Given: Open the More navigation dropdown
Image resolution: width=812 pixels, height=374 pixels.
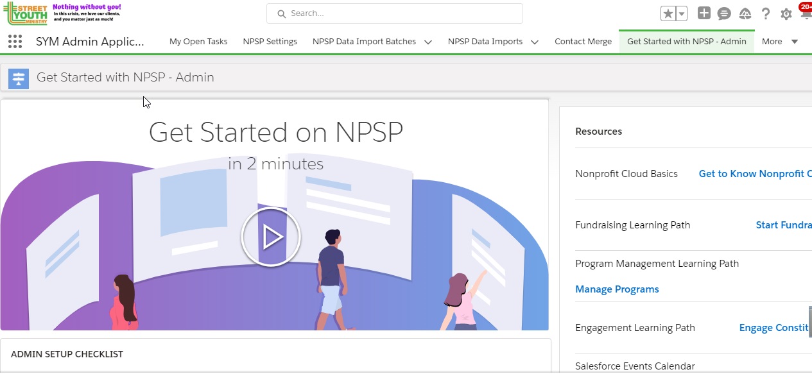Looking at the screenshot, I should point(780,42).
